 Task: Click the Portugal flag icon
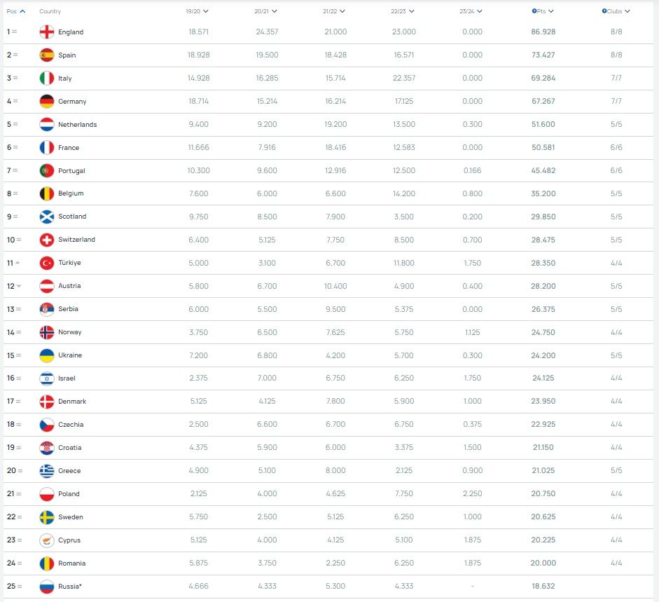click(47, 171)
